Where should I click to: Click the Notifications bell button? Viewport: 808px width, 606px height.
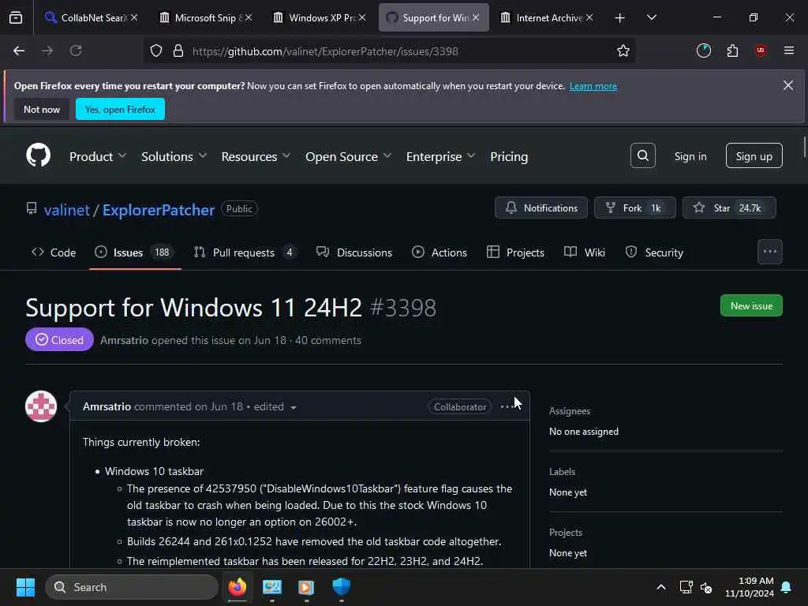tap(541, 208)
